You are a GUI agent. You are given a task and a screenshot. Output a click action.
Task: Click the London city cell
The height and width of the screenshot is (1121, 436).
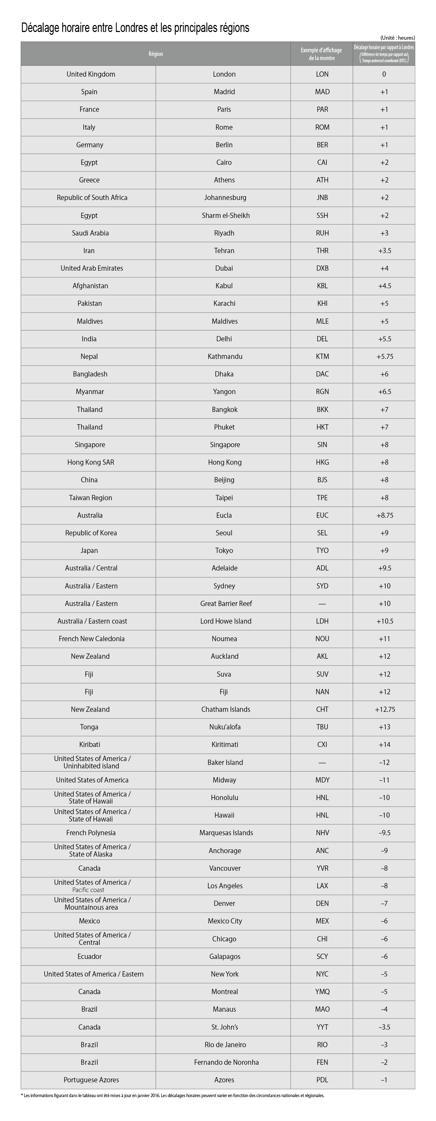pos(224,75)
